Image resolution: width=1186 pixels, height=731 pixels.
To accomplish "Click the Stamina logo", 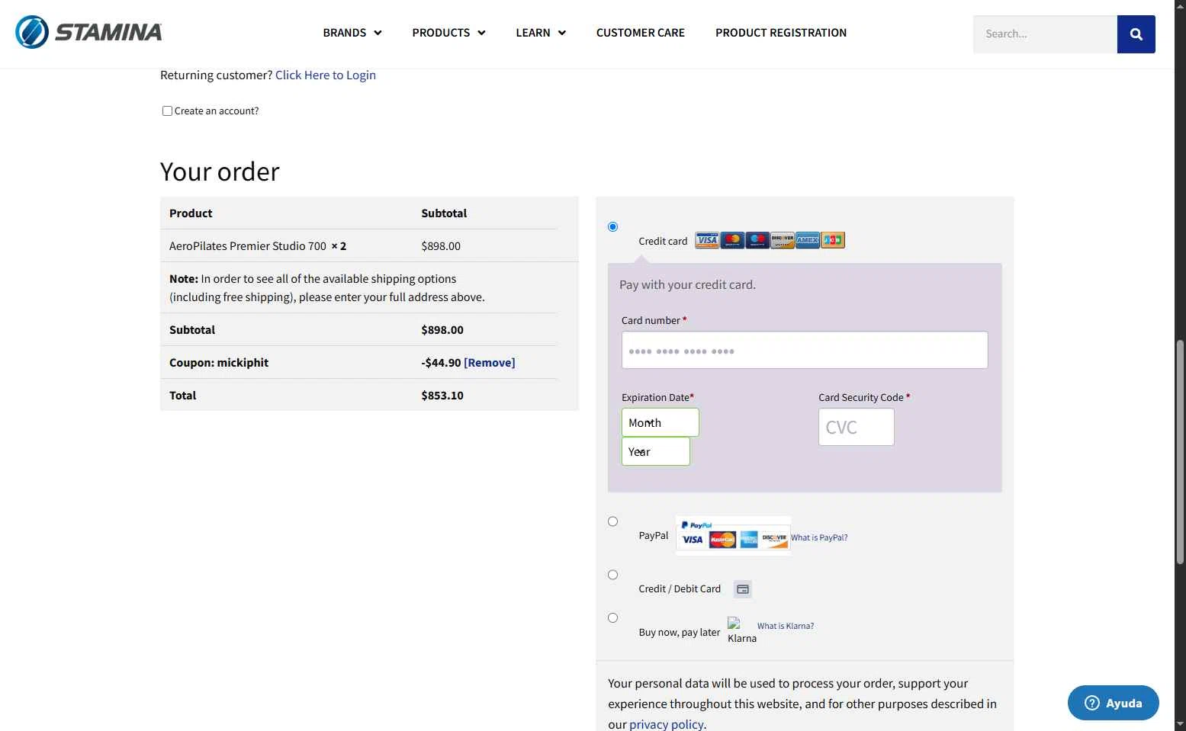I will tap(89, 32).
